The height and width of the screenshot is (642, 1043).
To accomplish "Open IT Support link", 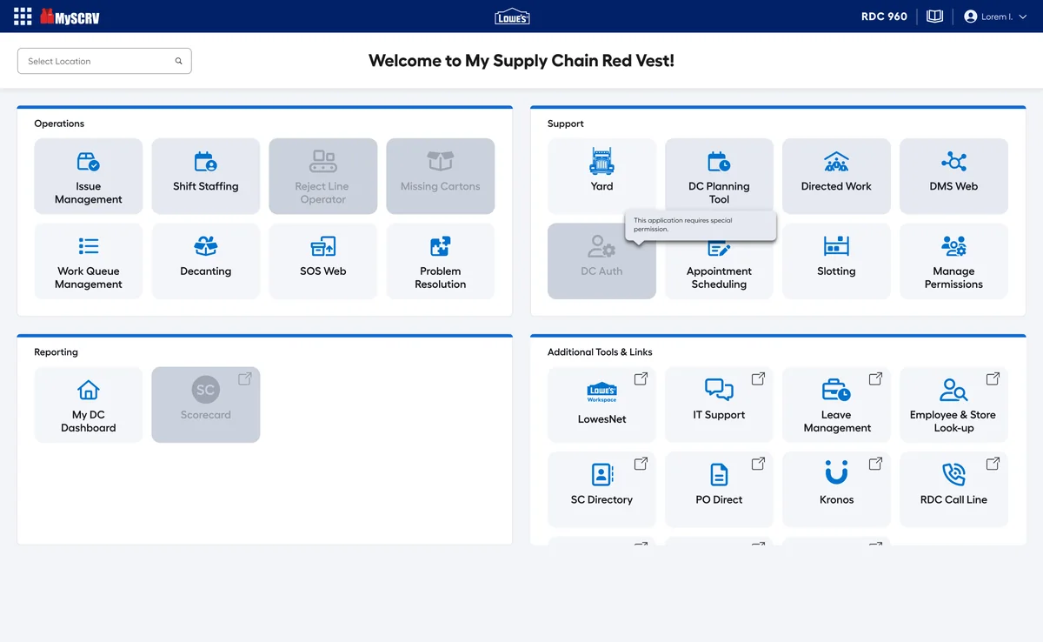I will (719, 405).
